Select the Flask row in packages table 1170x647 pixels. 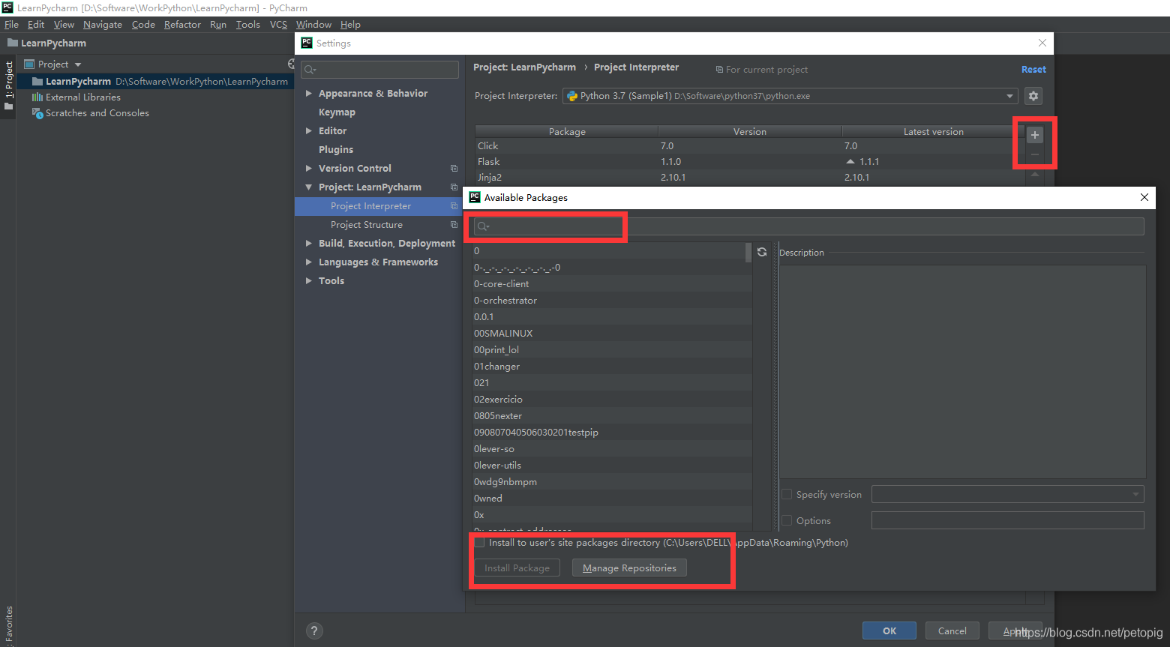(x=750, y=162)
